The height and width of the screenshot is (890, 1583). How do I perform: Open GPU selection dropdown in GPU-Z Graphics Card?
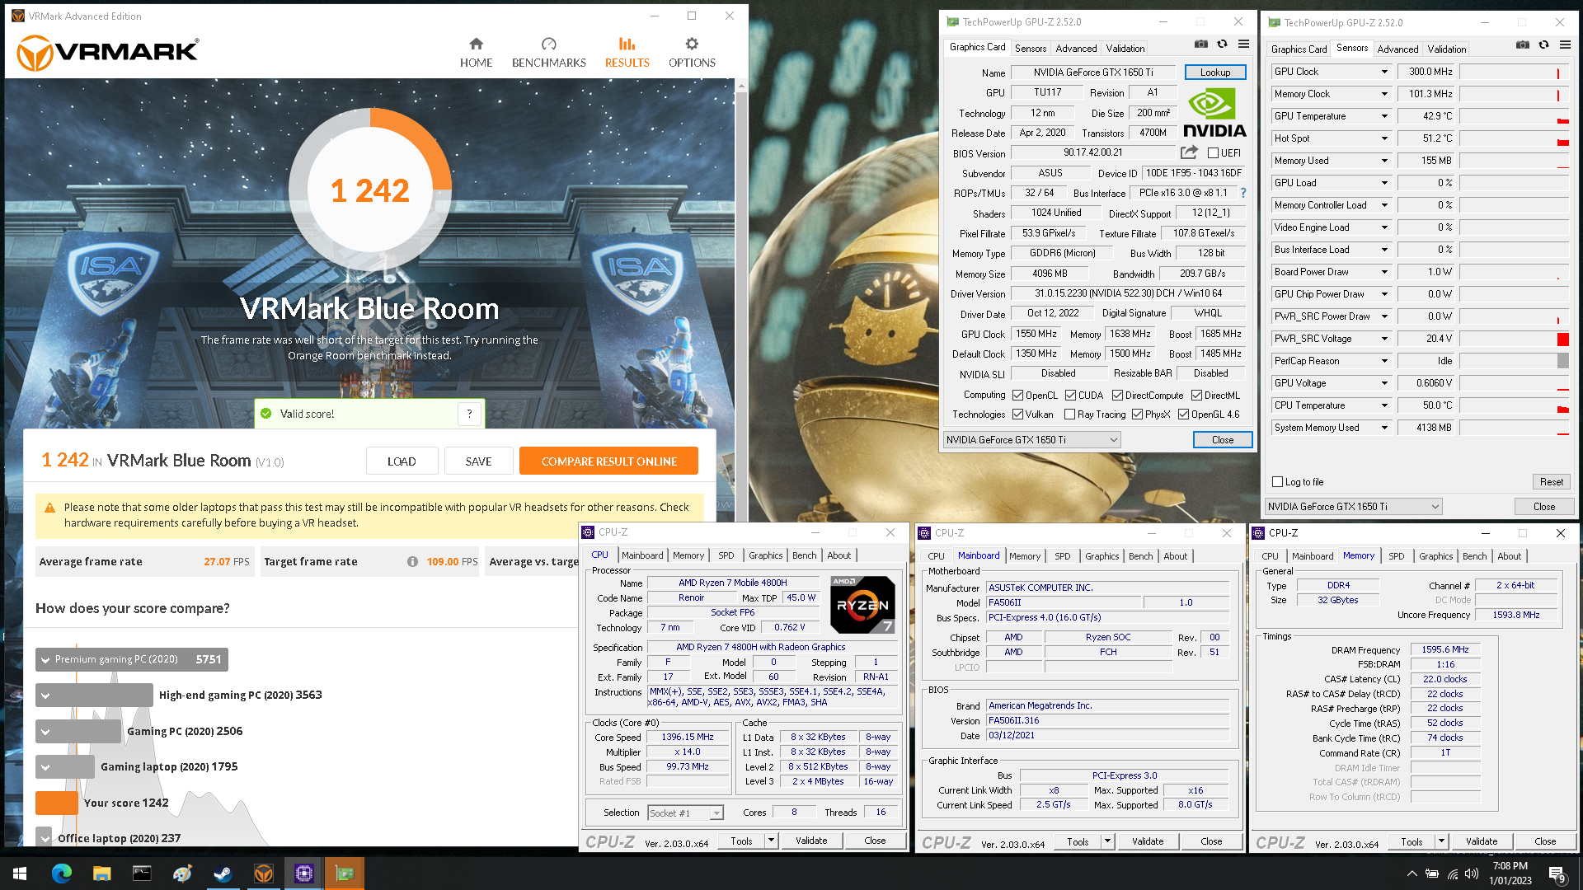[1032, 440]
